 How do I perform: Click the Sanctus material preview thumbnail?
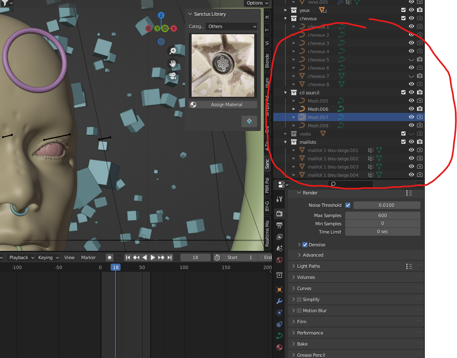tap(223, 66)
